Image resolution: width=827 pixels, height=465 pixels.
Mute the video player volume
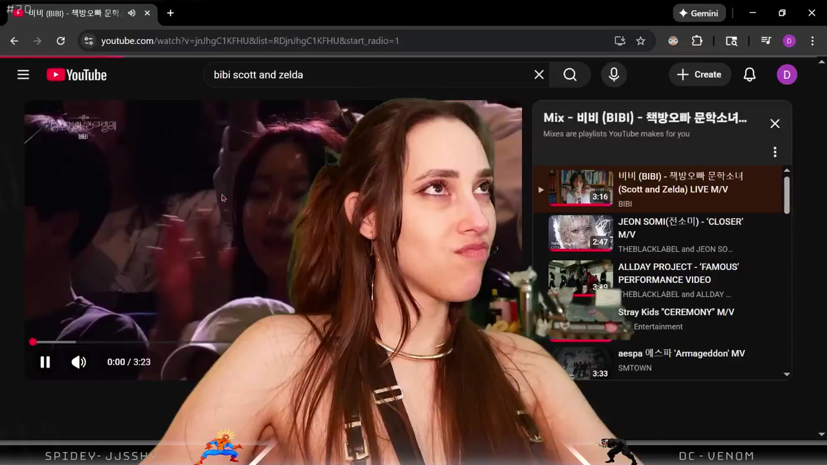[x=78, y=362]
